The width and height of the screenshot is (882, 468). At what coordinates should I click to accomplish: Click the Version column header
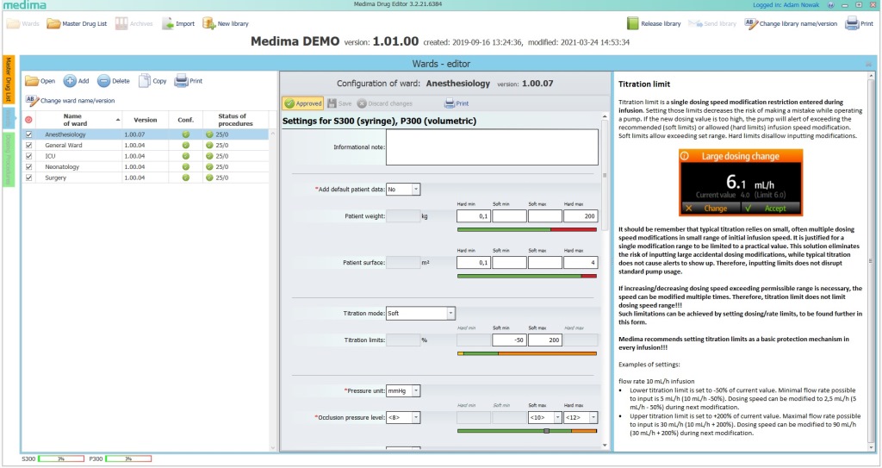click(145, 120)
